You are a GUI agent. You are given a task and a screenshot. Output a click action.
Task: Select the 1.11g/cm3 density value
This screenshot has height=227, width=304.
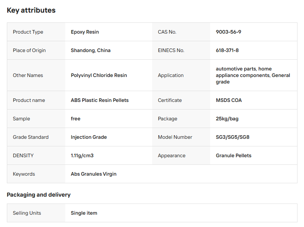tap(82, 155)
